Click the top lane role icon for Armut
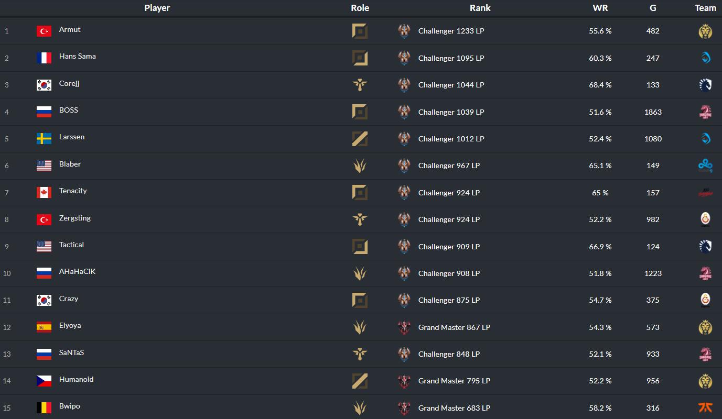The width and height of the screenshot is (722, 419). 360,31
